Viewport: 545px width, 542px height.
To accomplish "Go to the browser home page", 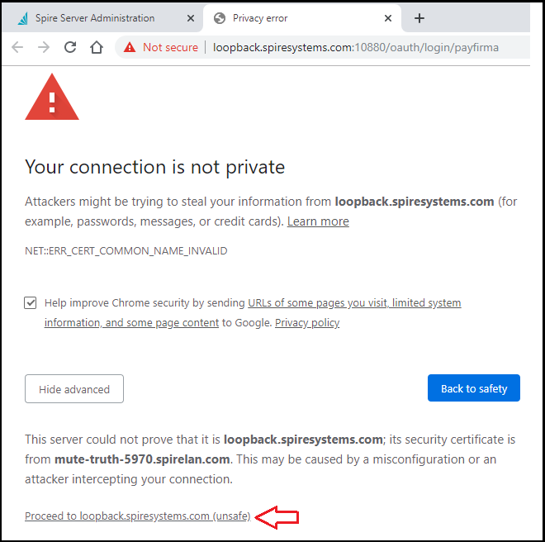I will (97, 47).
